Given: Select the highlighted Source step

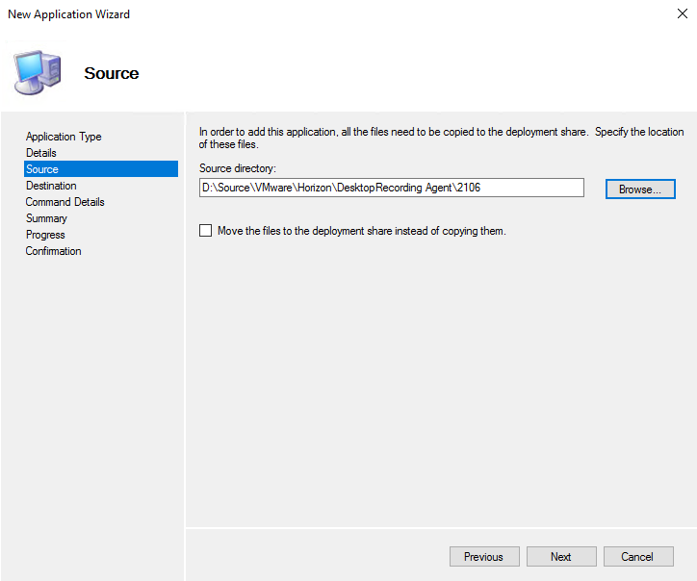Looking at the screenshot, I should coord(42,169).
